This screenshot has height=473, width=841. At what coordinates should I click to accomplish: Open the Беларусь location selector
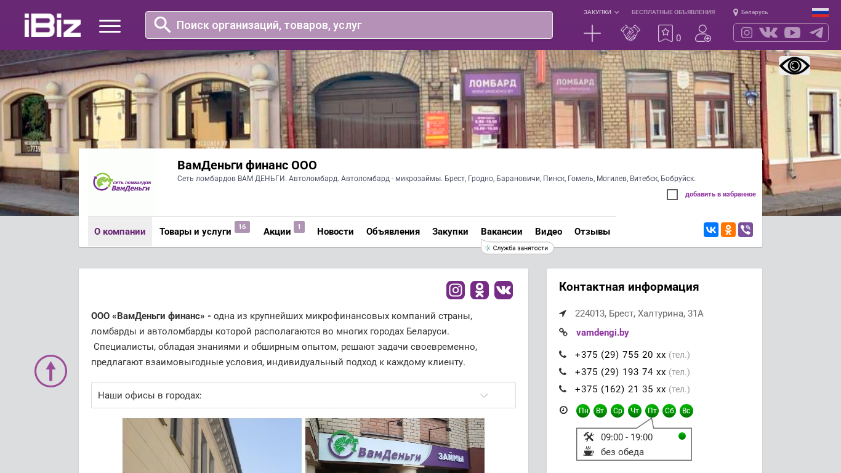750,12
